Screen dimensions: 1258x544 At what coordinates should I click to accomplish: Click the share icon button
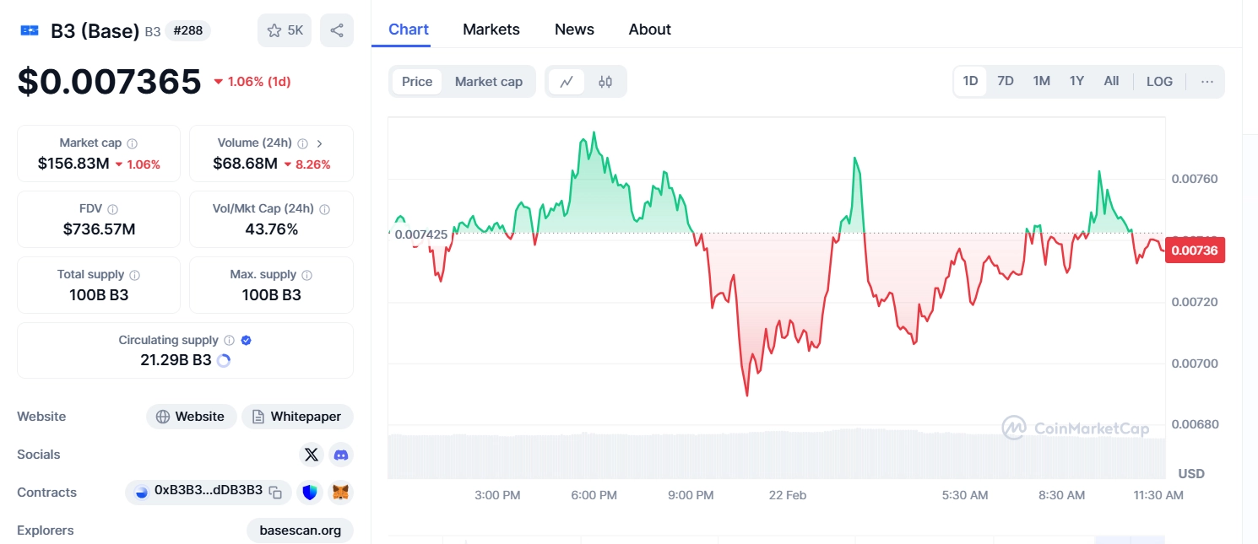pyautogui.click(x=337, y=30)
